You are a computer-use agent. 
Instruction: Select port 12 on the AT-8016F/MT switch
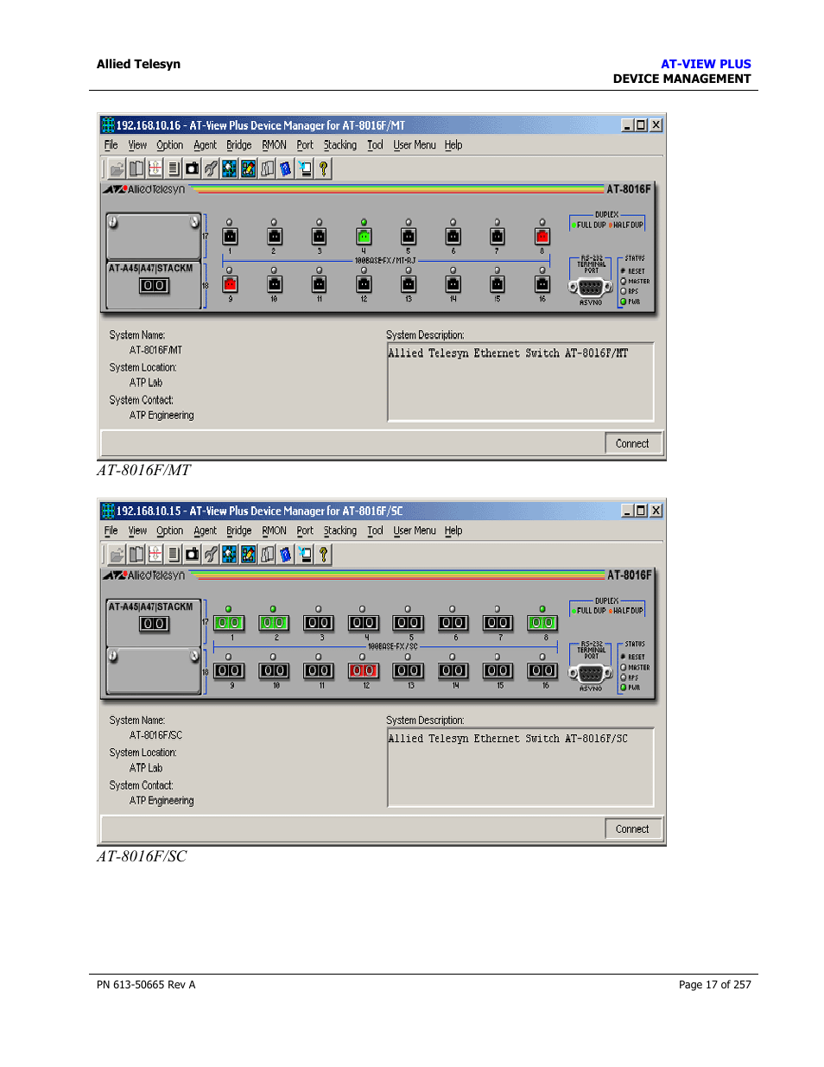click(x=364, y=283)
